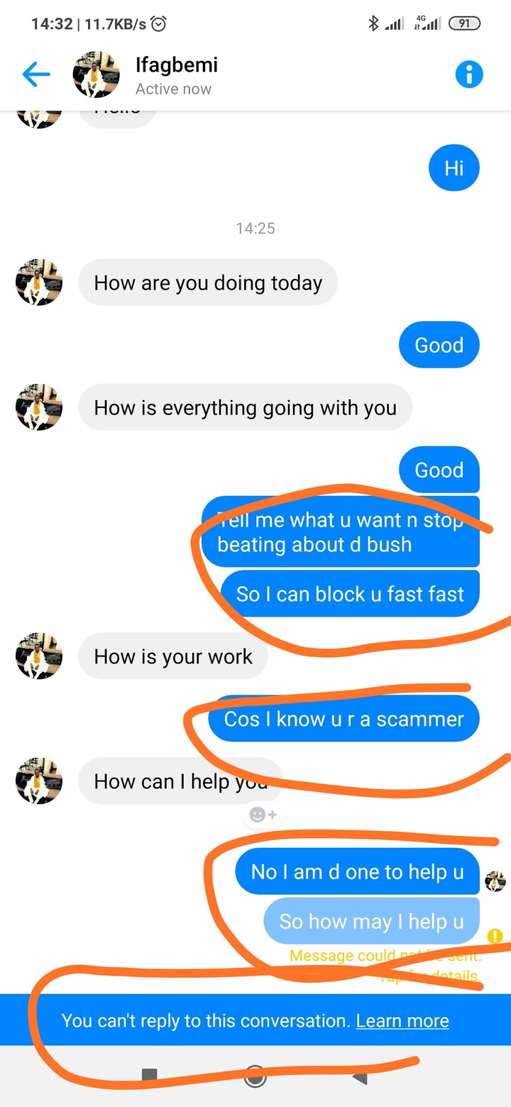511x1107 pixels.
Task: Tap 'Message could not be sent' details text
Action: pos(385,965)
